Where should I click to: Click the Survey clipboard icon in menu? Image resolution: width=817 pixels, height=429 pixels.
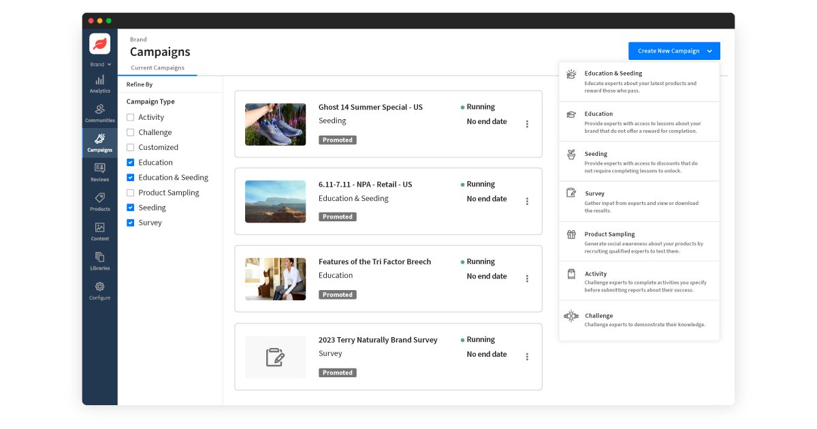click(x=571, y=193)
